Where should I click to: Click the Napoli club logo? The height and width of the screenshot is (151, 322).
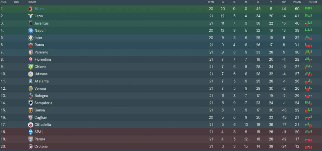click(x=31, y=31)
